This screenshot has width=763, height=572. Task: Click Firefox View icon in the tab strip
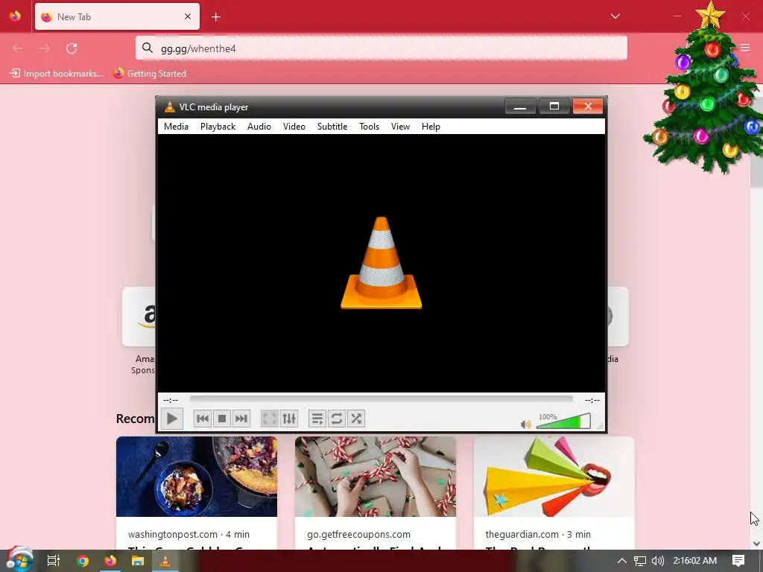pos(16,16)
